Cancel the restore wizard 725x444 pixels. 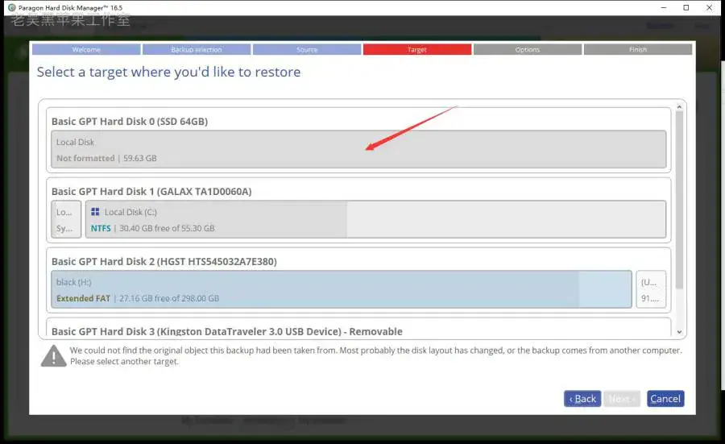click(x=665, y=399)
